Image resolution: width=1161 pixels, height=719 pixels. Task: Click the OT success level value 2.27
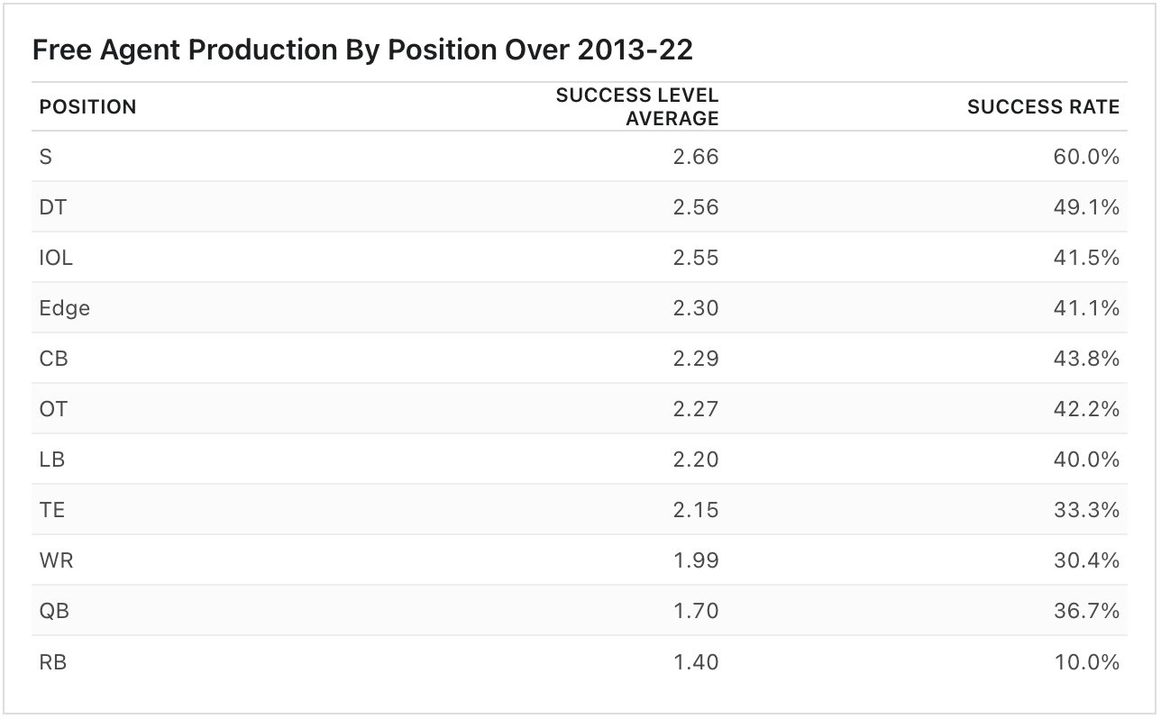coord(695,410)
